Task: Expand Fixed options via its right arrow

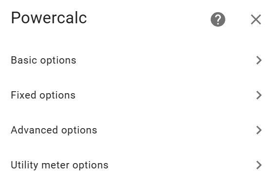Action: [259, 95]
